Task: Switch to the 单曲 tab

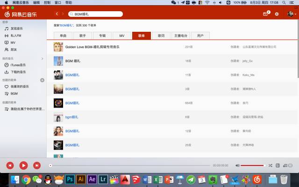Action: click(x=63, y=36)
